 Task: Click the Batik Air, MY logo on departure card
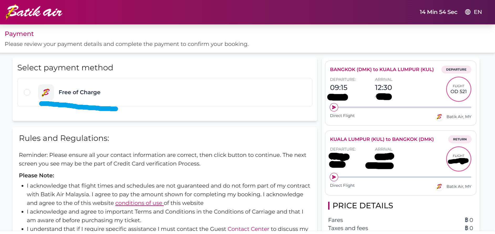click(439, 117)
